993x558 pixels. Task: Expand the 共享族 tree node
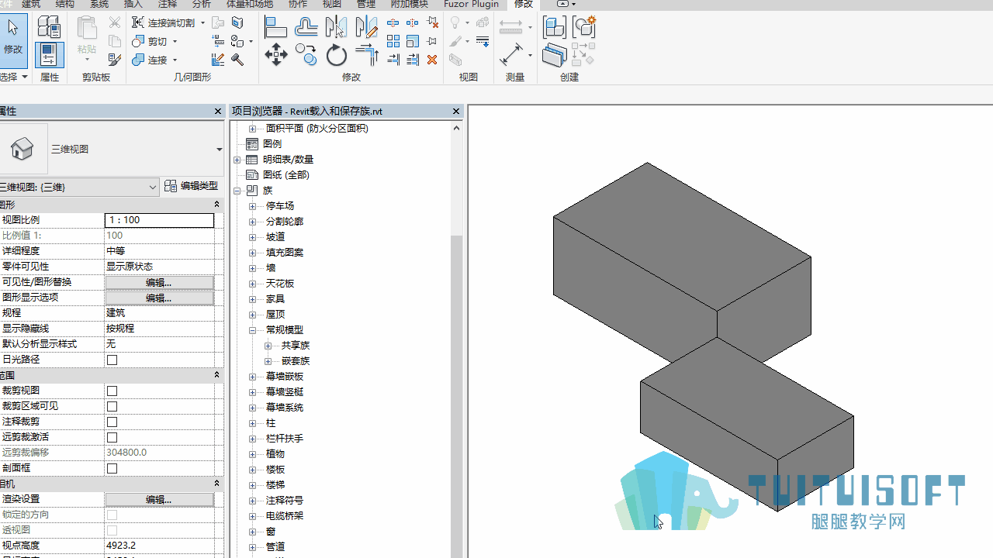tap(268, 346)
